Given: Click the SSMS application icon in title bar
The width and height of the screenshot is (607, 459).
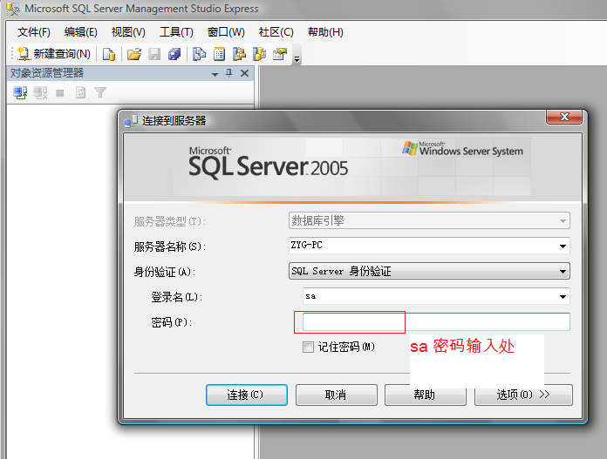Looking at the screenshot, I should 13,9.
